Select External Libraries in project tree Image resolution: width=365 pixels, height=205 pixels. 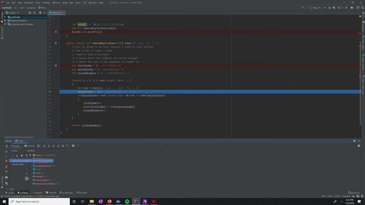click(19, 20)
